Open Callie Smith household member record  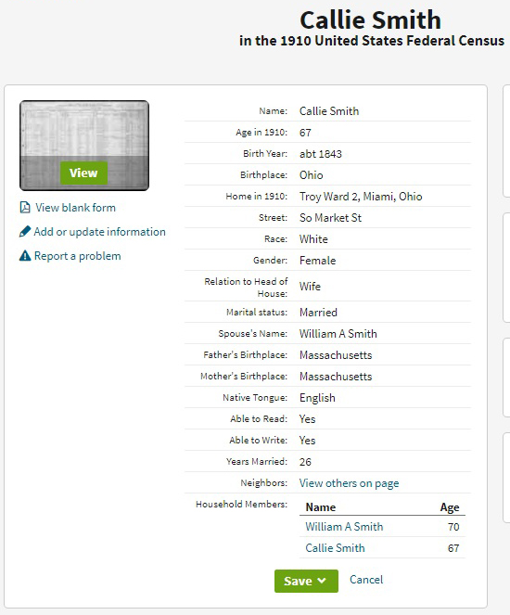tap(335, 547)
